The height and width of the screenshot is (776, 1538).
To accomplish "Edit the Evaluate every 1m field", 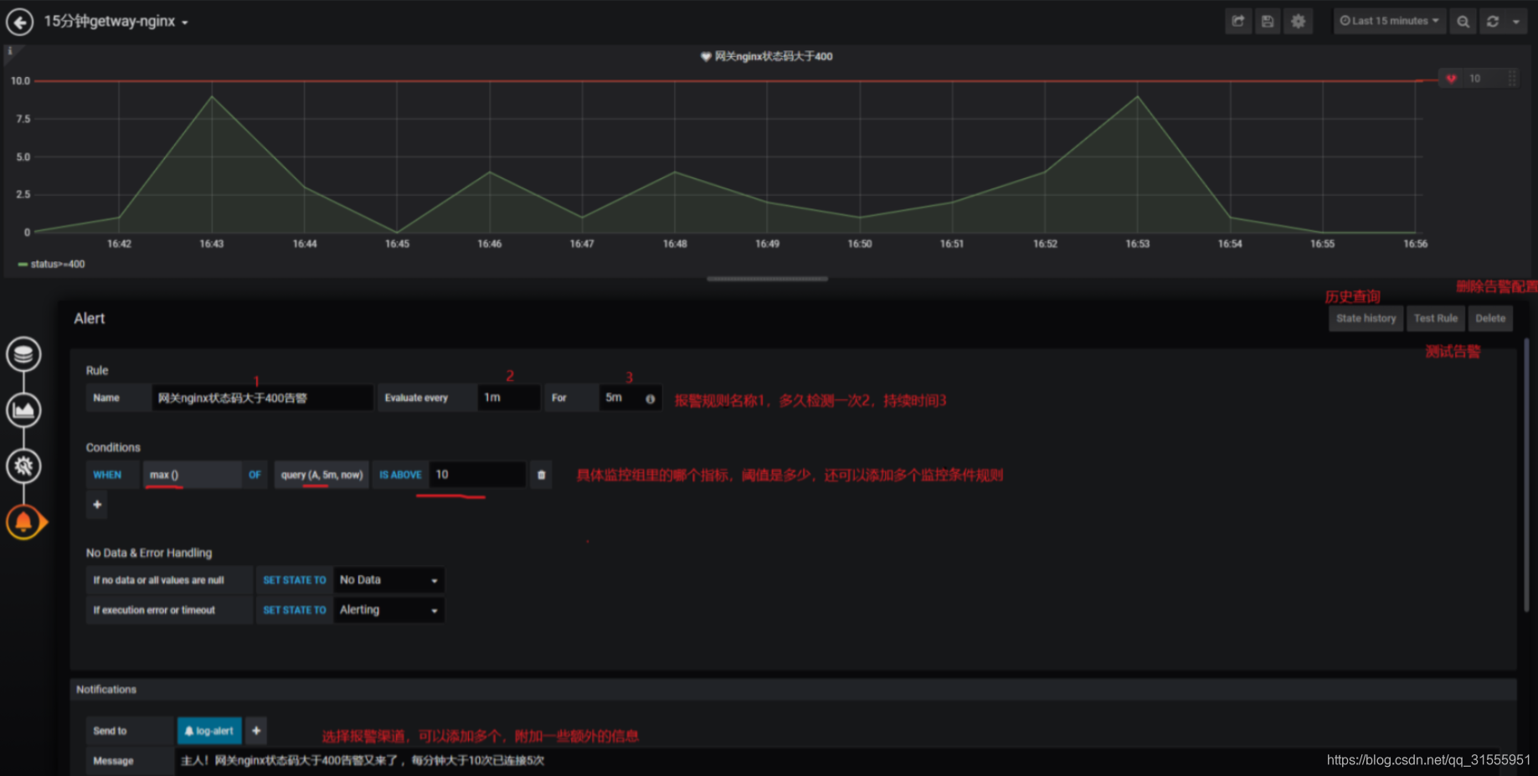I will point(508,398).
